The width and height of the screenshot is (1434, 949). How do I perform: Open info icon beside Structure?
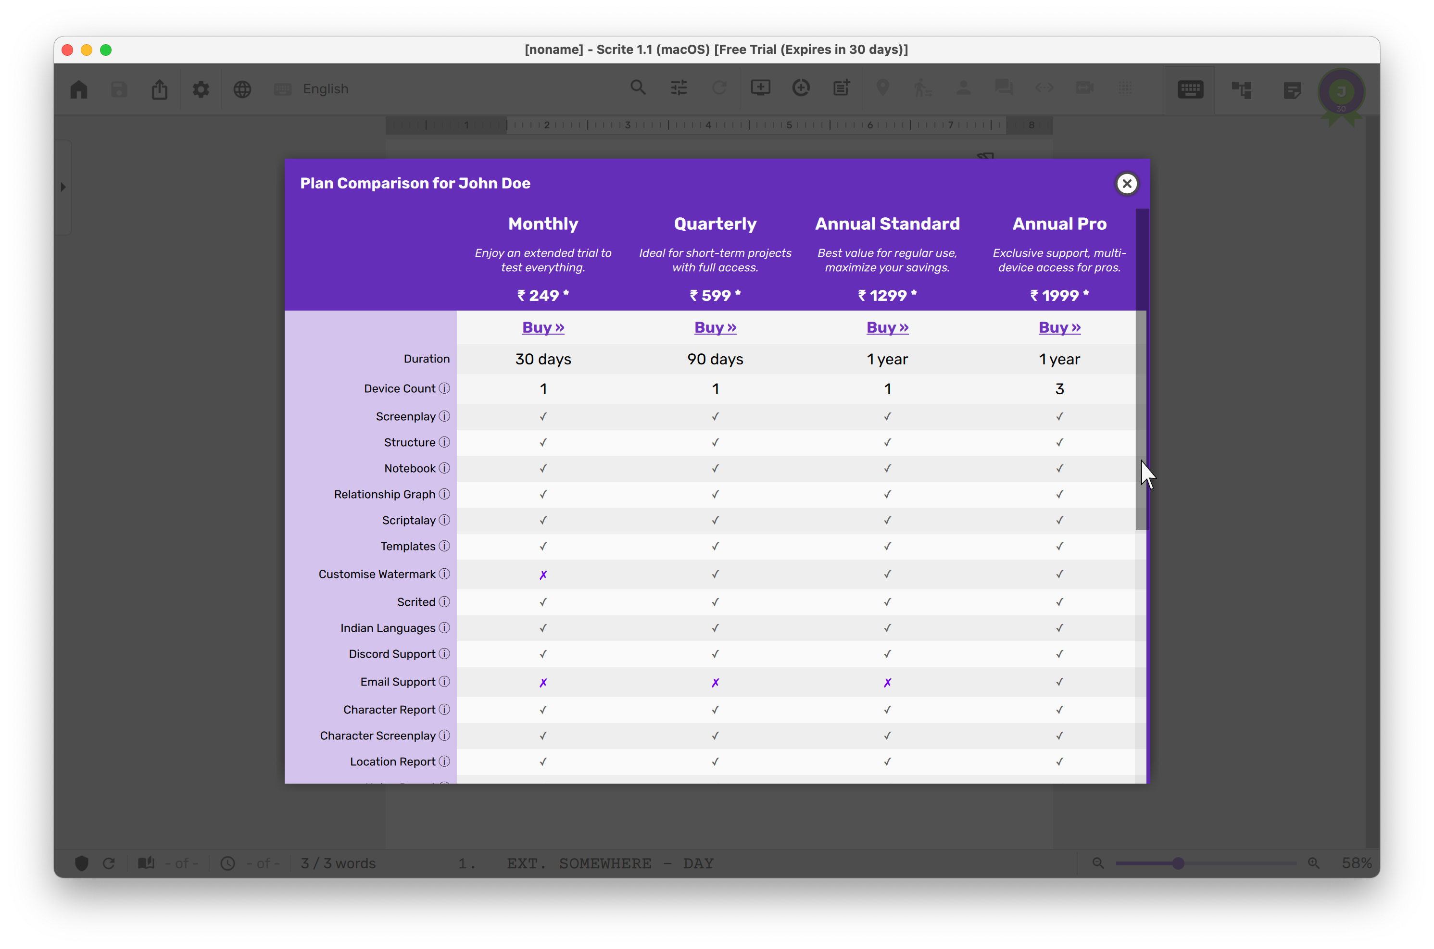pyautogui.click(x=444, y=442)
